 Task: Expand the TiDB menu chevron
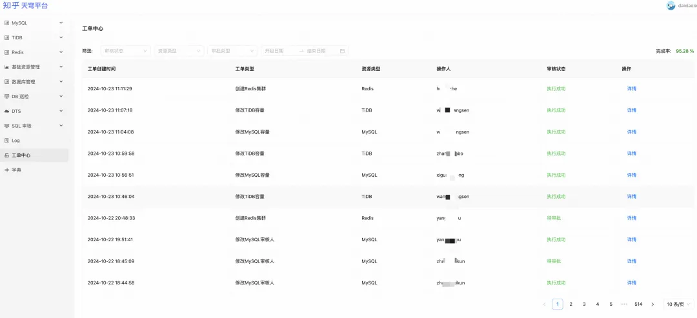(x=61, y=37)
